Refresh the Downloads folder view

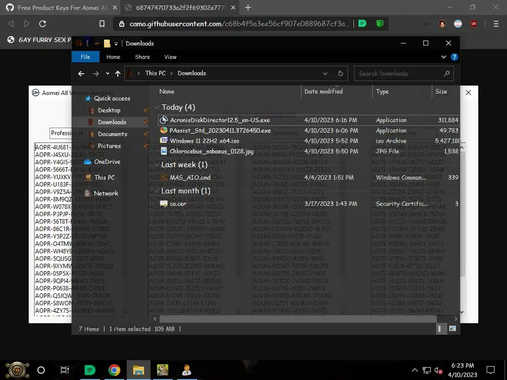coord(341,73)
